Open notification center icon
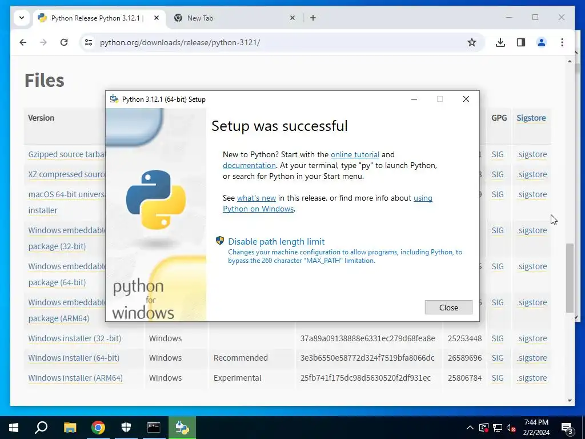 click(567, 428)
